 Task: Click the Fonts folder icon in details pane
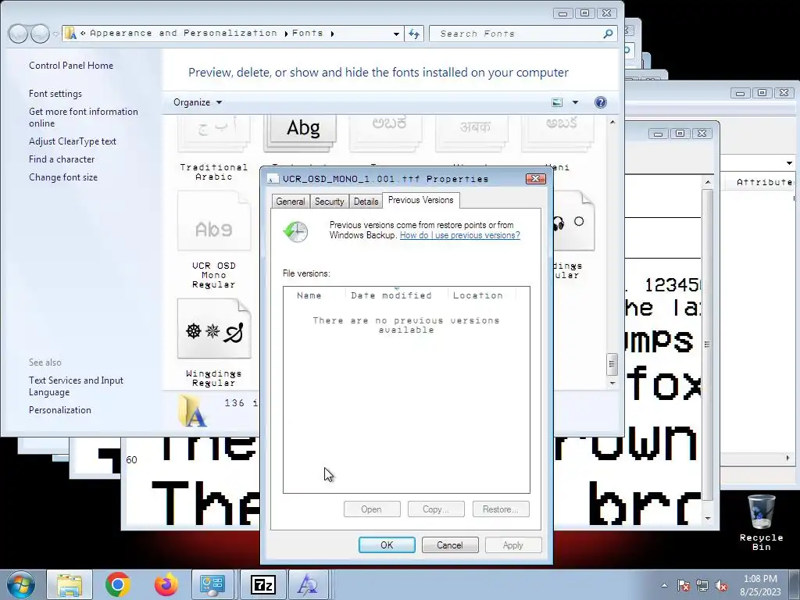pos(192,411)
